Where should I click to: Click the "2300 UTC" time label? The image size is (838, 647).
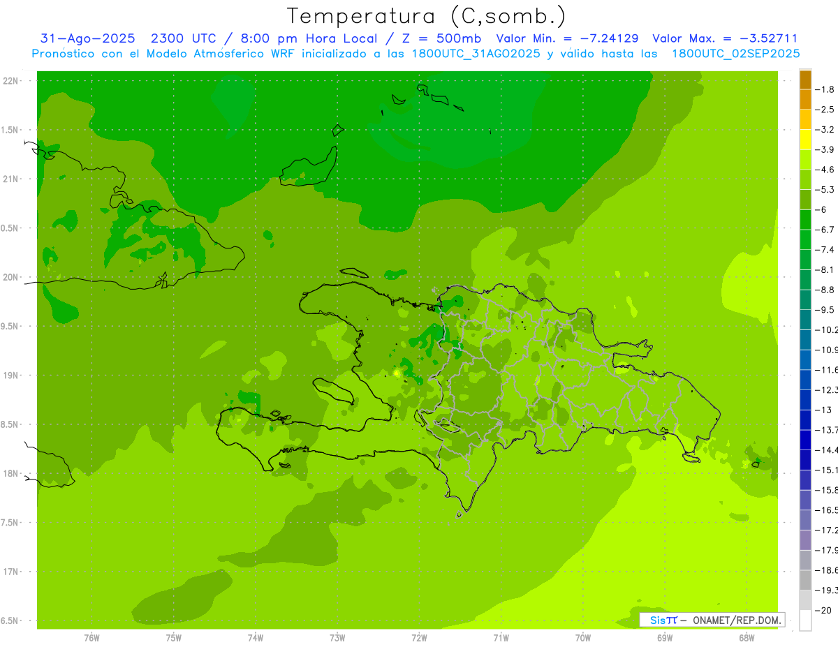184,38
